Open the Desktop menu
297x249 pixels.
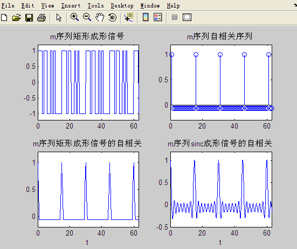coord(122,6)
